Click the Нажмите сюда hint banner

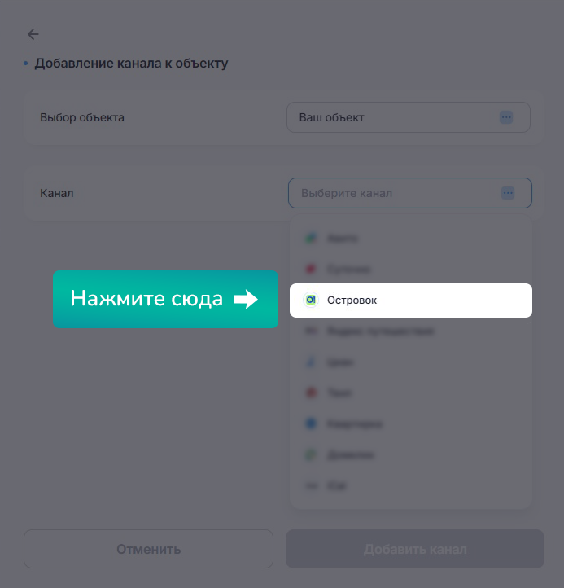coord(166,299)
